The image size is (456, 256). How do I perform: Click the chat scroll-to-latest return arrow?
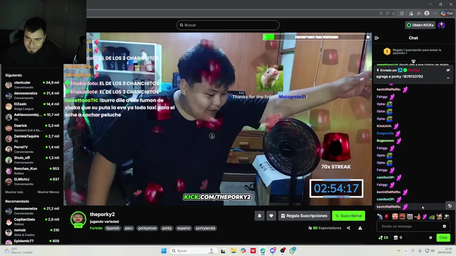pyautogui.click(x=450, y=206)
